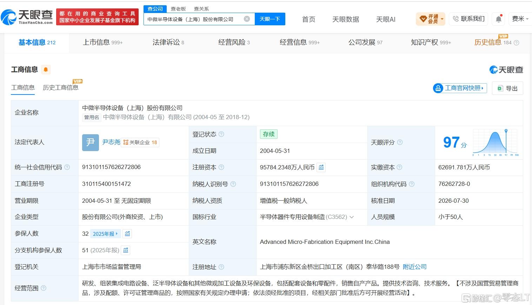Open the chart icon beside 95784.2348万人民币

pyautogui.click(x=321, y=167)
